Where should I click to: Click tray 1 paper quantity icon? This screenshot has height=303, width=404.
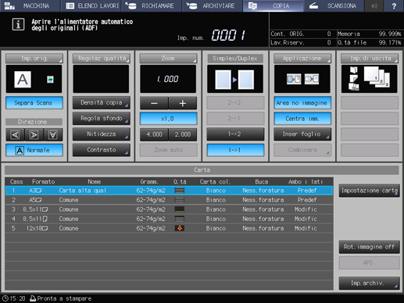coord(180,191)
